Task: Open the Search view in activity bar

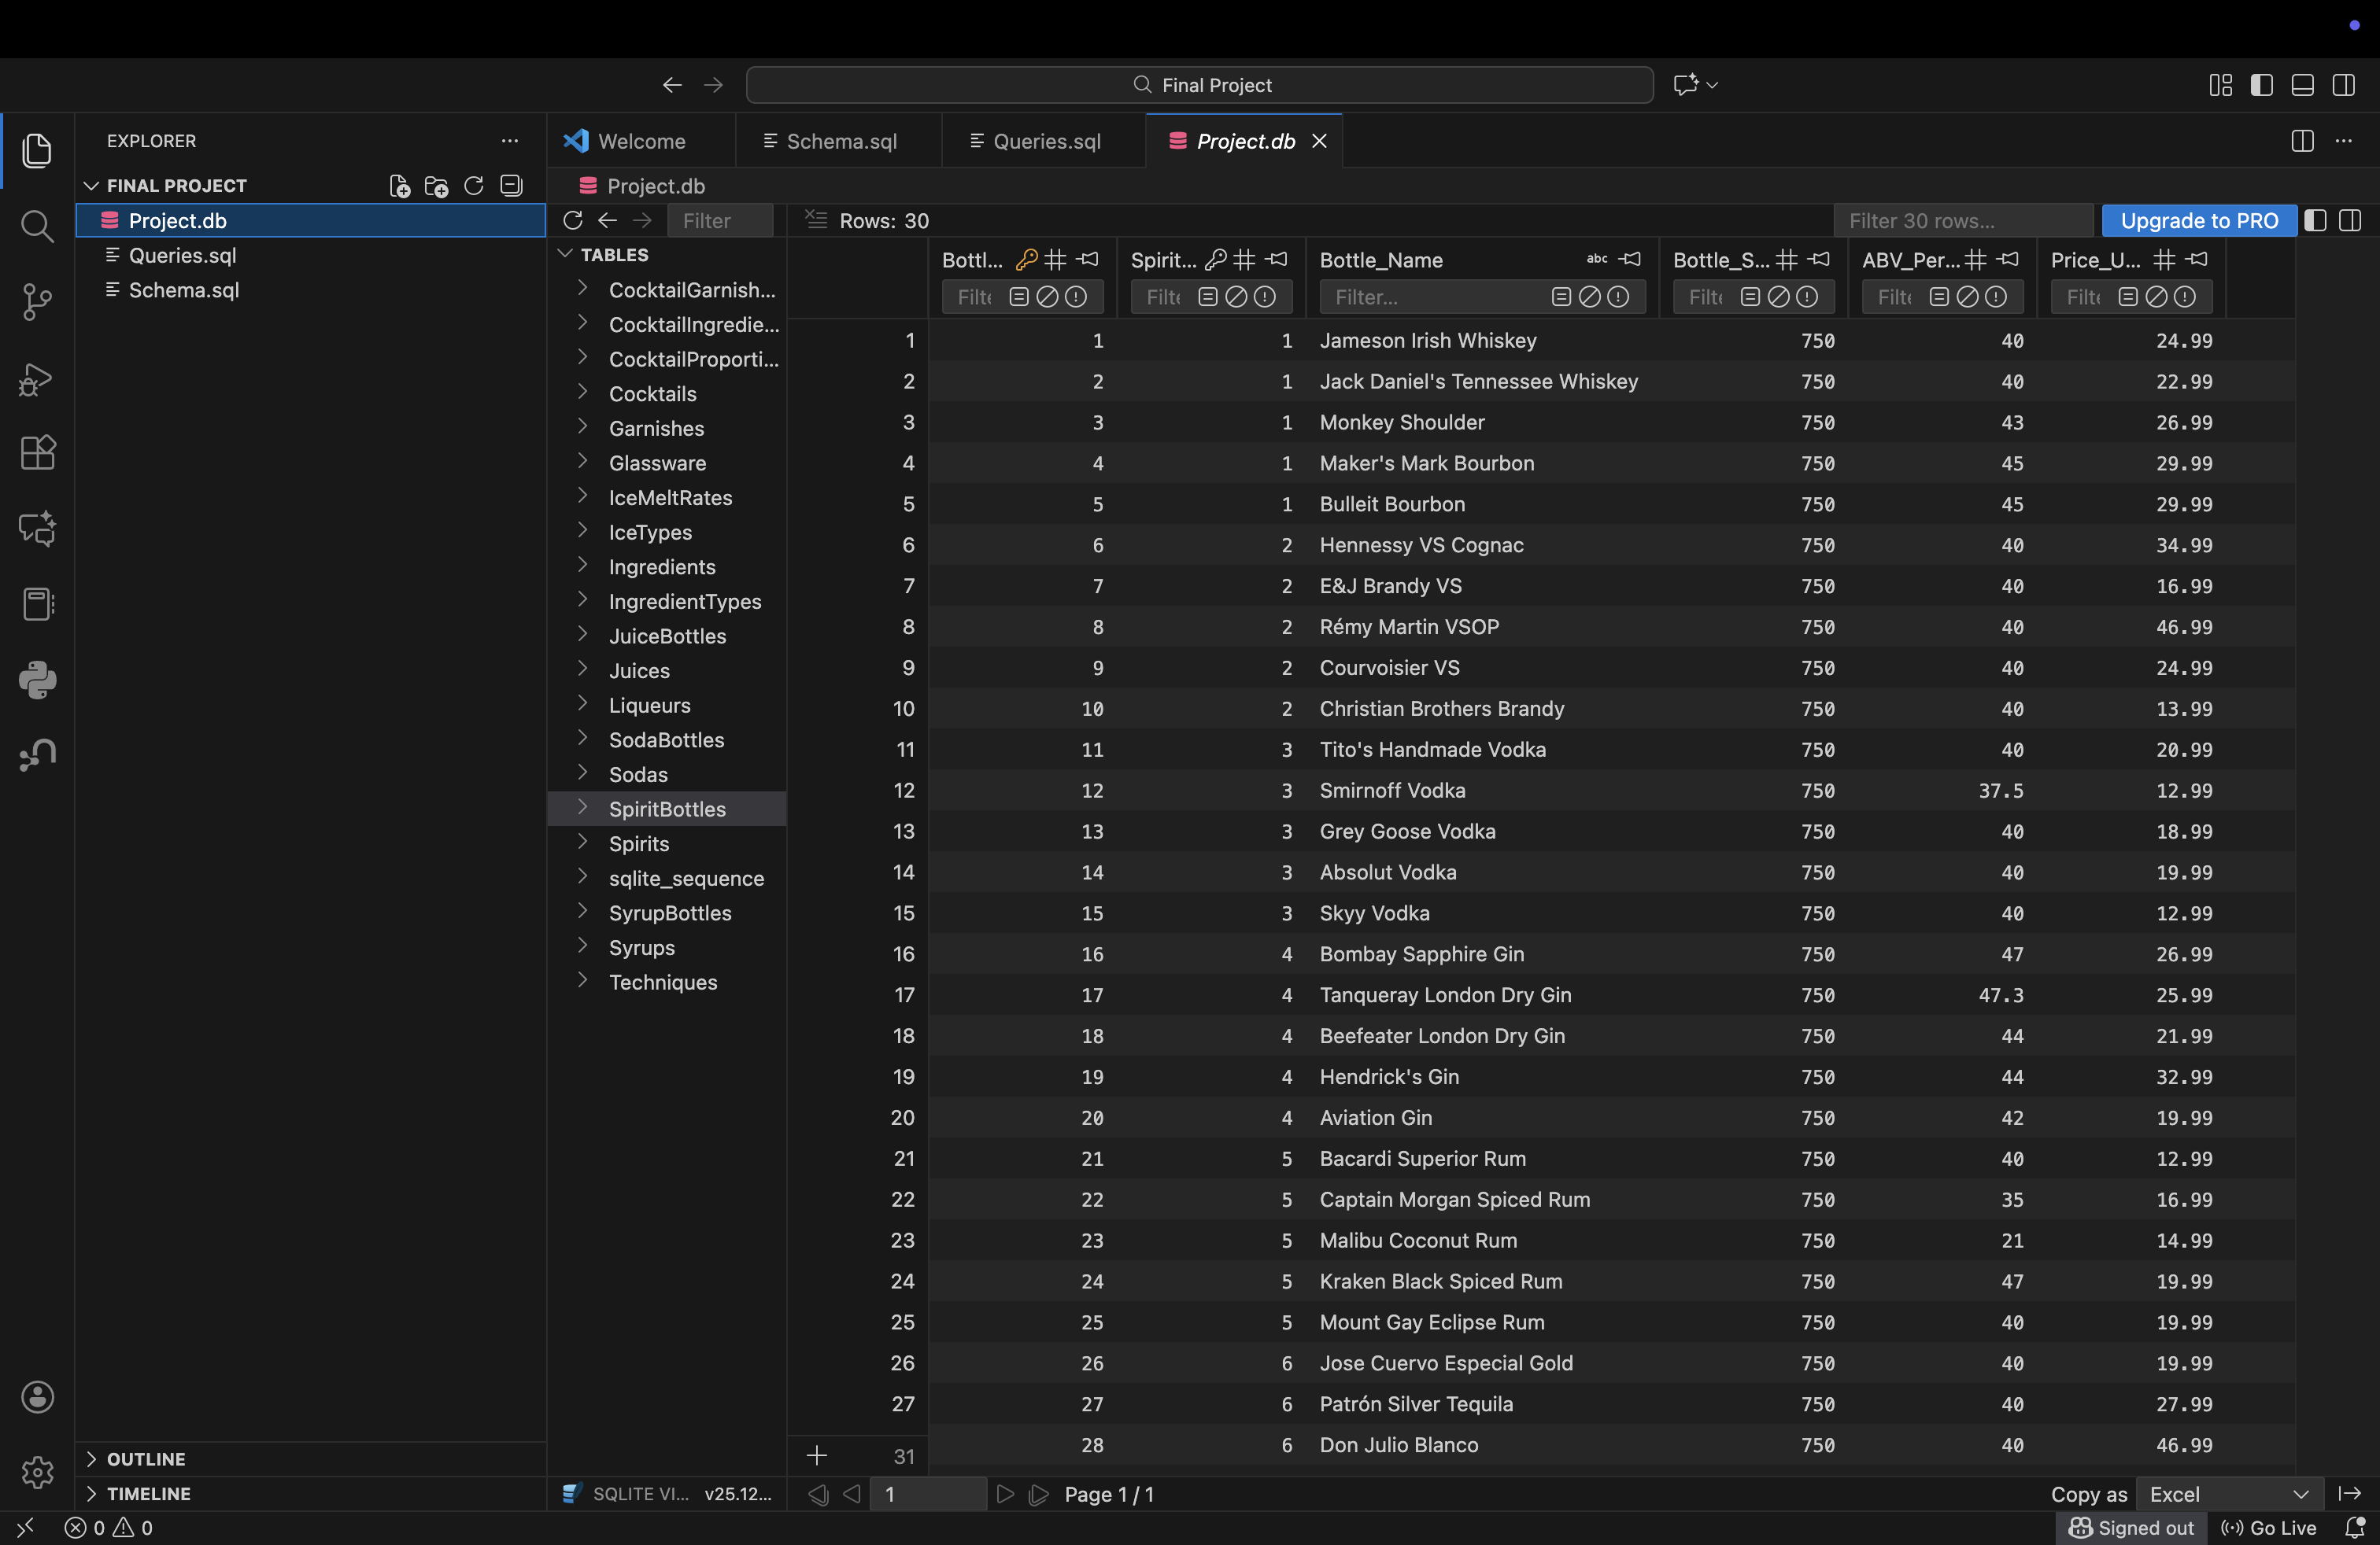Action: (37, 226)
